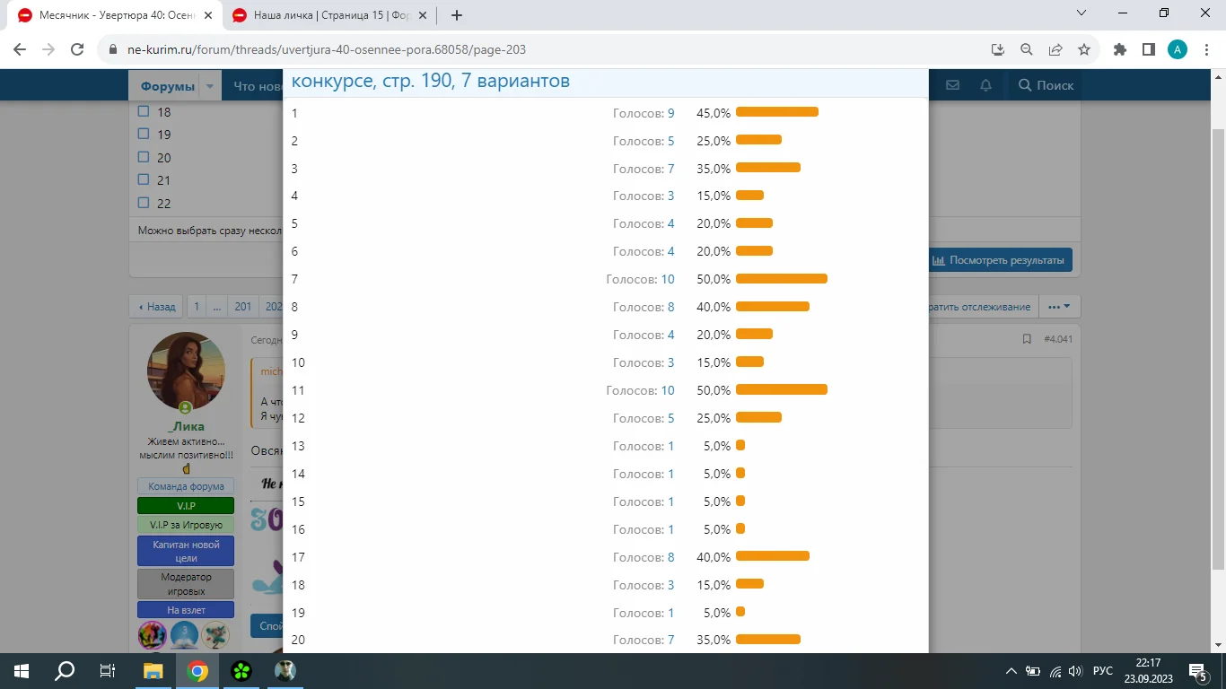Open the browser side panel
The width and height of the screenshot is (1226, 689).
tap(1149, 50)
